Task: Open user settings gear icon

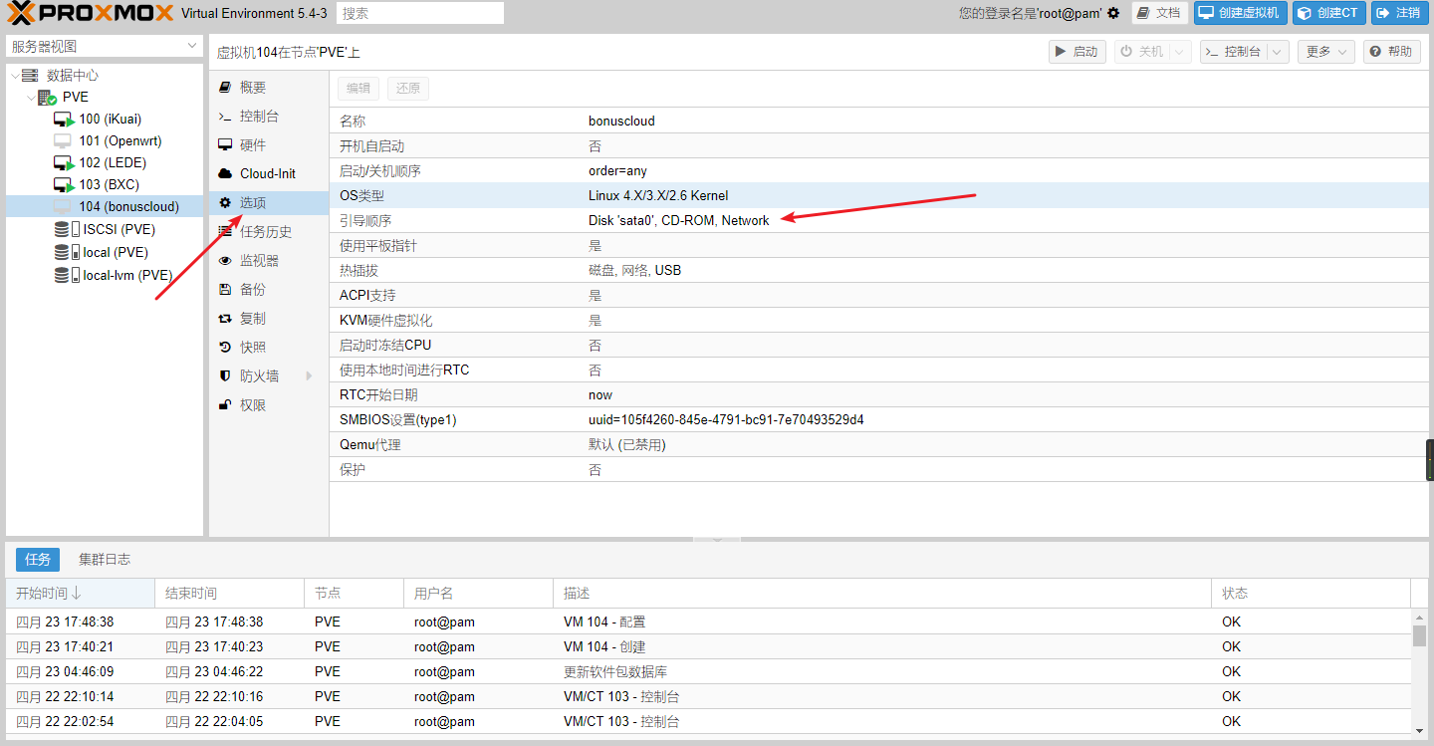Action: (x=1113, y=13)
